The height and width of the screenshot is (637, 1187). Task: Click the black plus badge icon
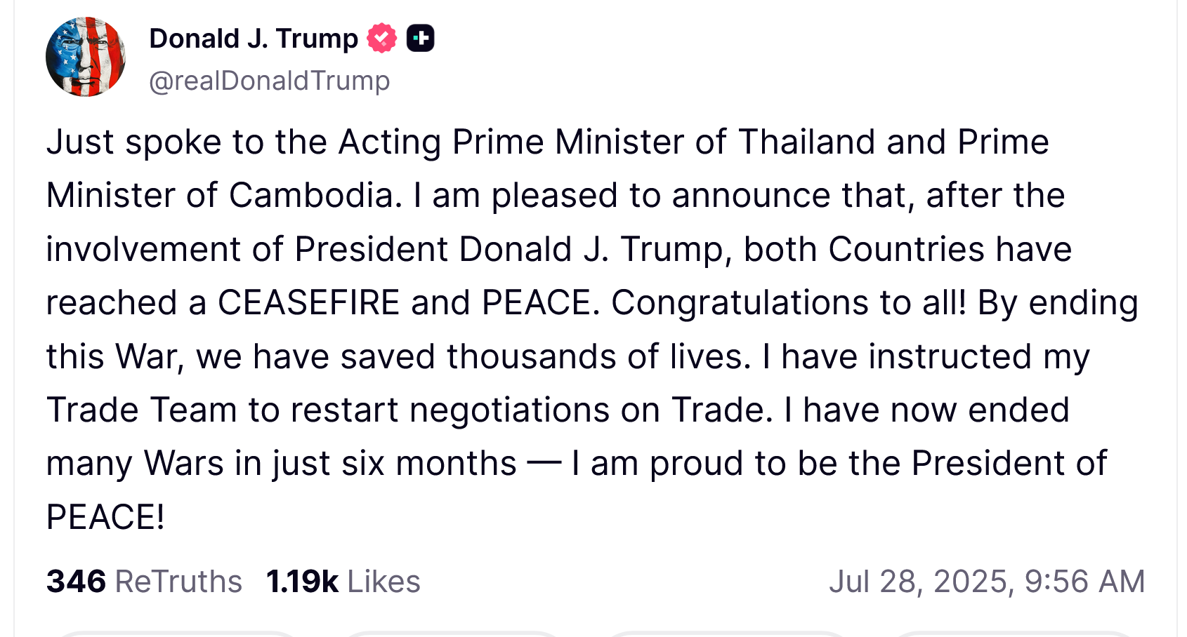coord(421,38)
